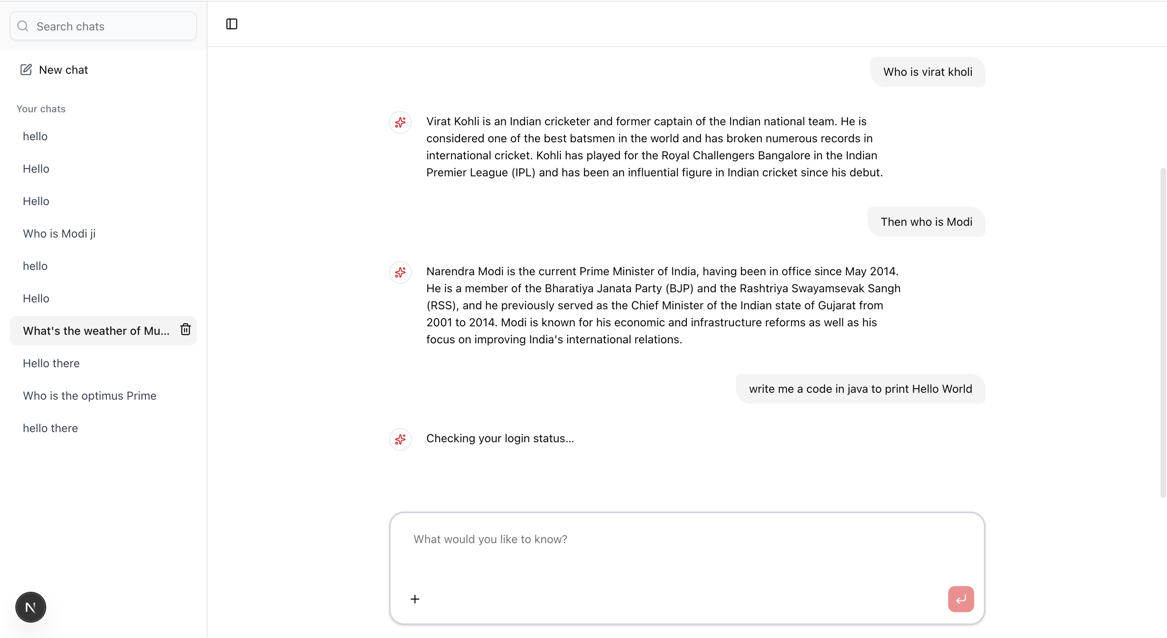Click the plus attachment icon
This screenshot has height=638, width=1167.
tap(415, 599)
